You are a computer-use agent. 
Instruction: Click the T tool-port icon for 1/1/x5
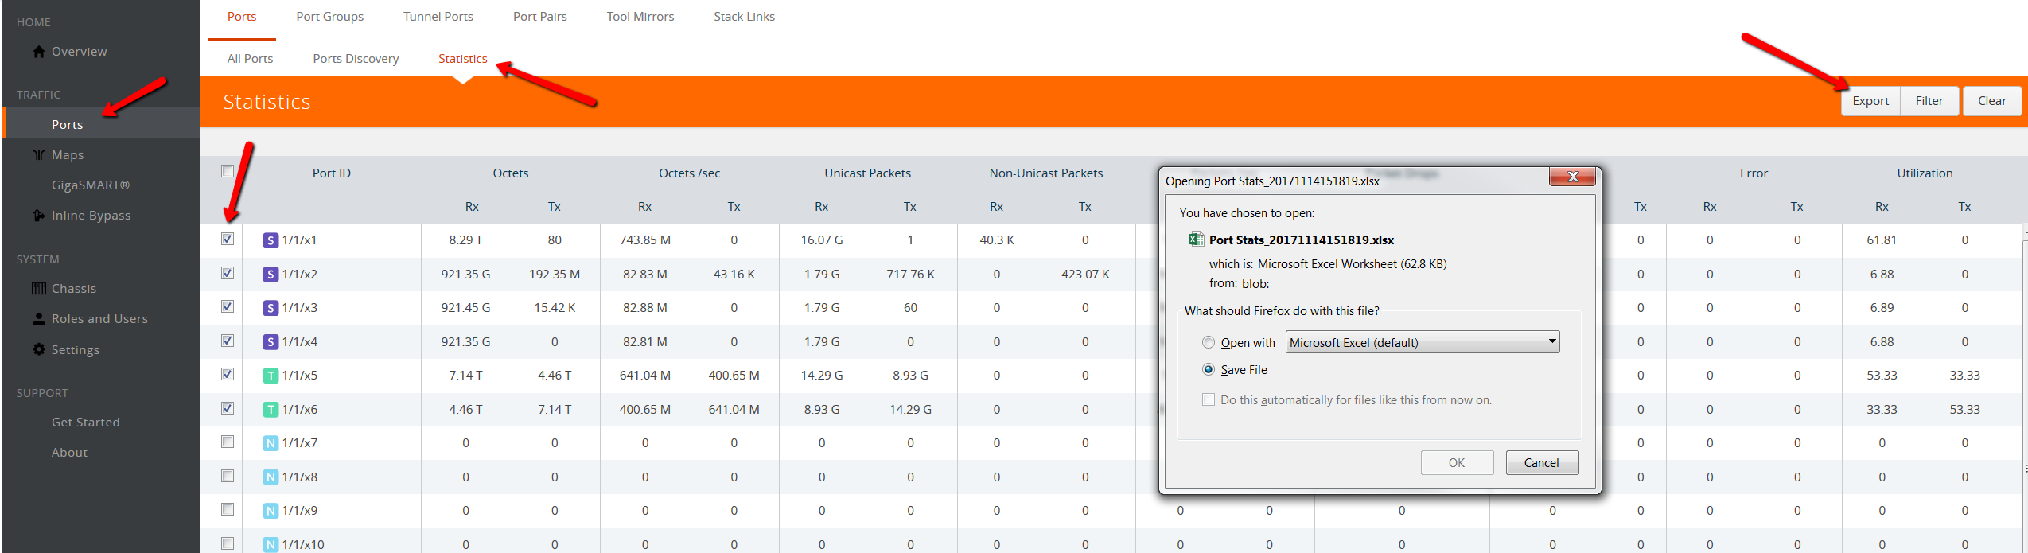pyautogui.click(x=271, y=376)
